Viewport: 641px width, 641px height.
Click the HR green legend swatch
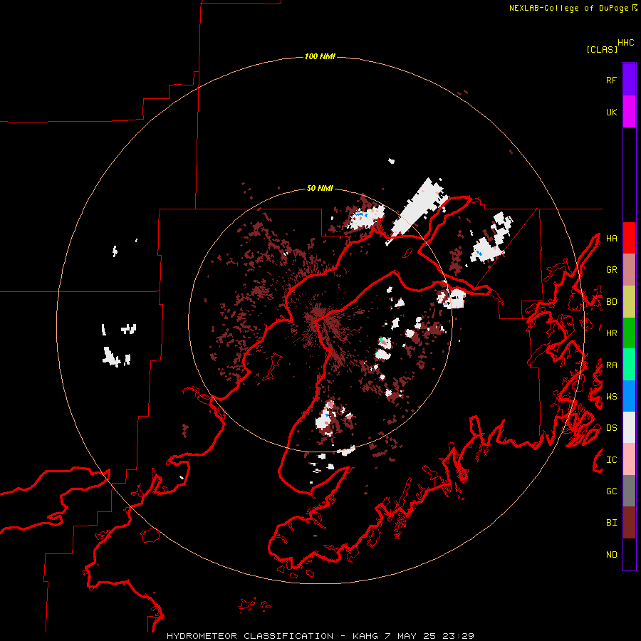629,333
